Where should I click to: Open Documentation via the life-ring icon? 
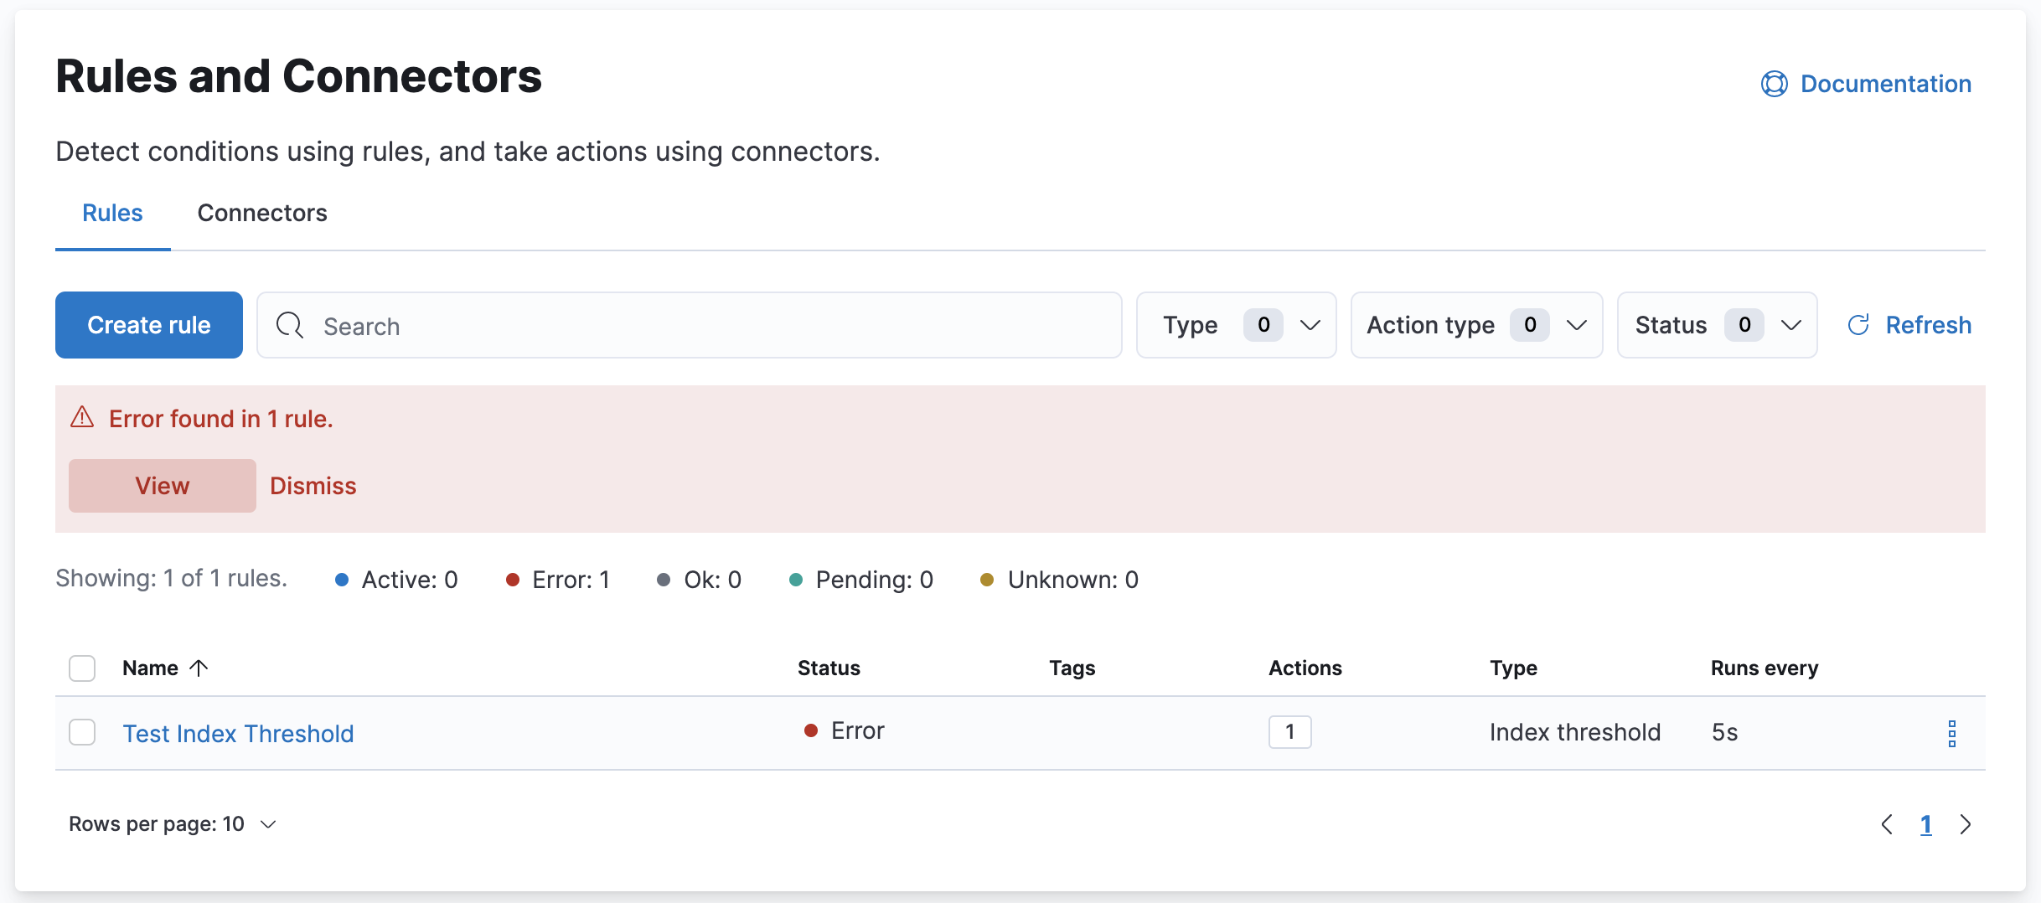[x=1773, y=84]
